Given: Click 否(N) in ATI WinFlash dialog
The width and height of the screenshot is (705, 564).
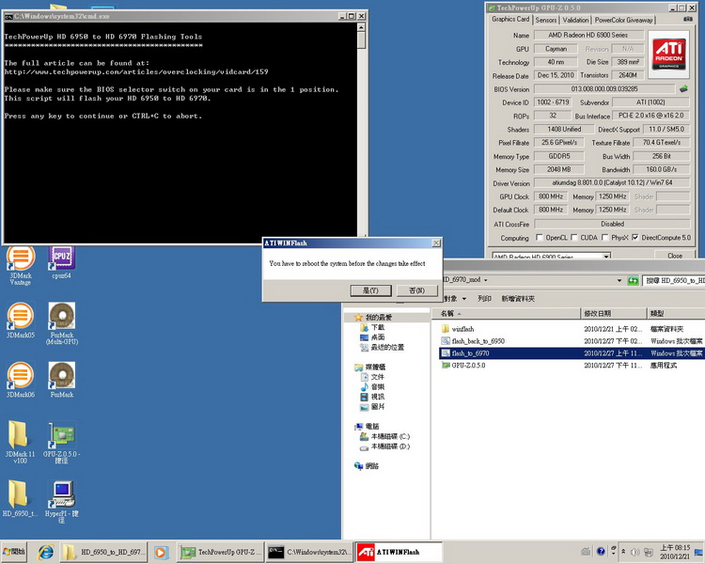Looking at the screenshot, I should 416,290.
